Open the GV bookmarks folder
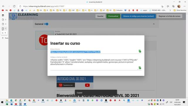The image size is (188, 106). (x=39, y=10)
